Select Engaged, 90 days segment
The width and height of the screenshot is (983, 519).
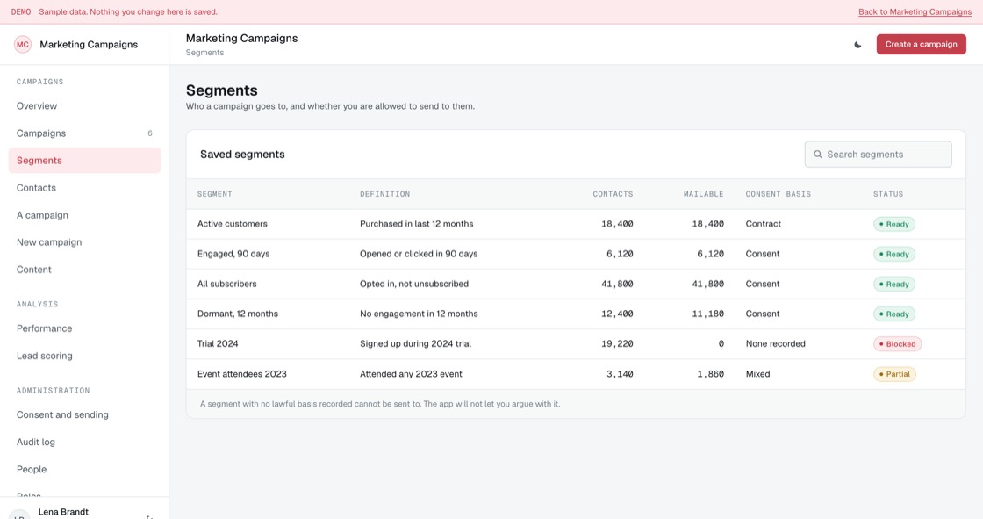576,254
